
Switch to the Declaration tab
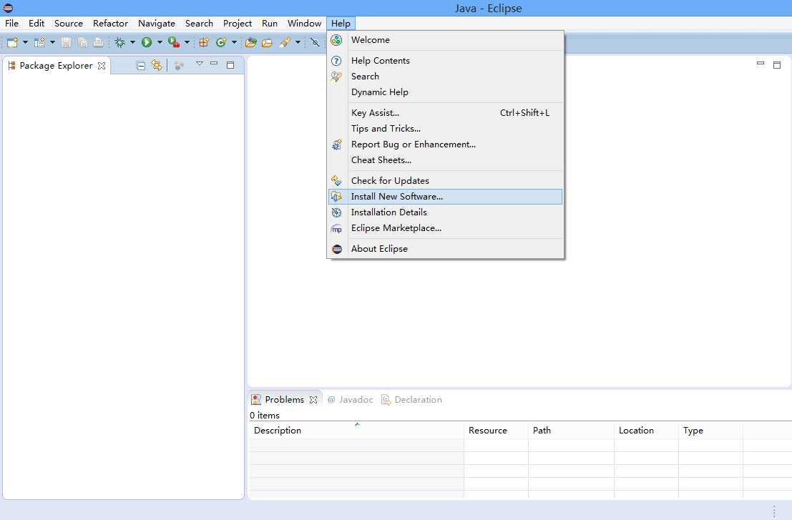411,399
